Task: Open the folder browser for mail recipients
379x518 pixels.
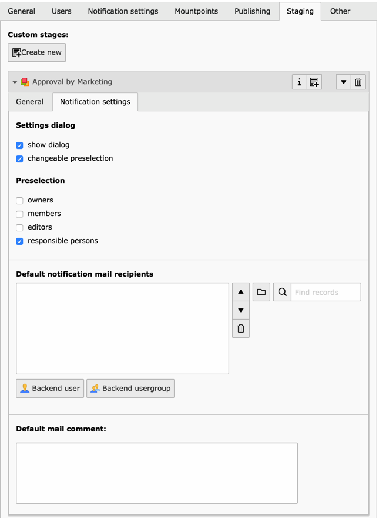Action: 261,291
